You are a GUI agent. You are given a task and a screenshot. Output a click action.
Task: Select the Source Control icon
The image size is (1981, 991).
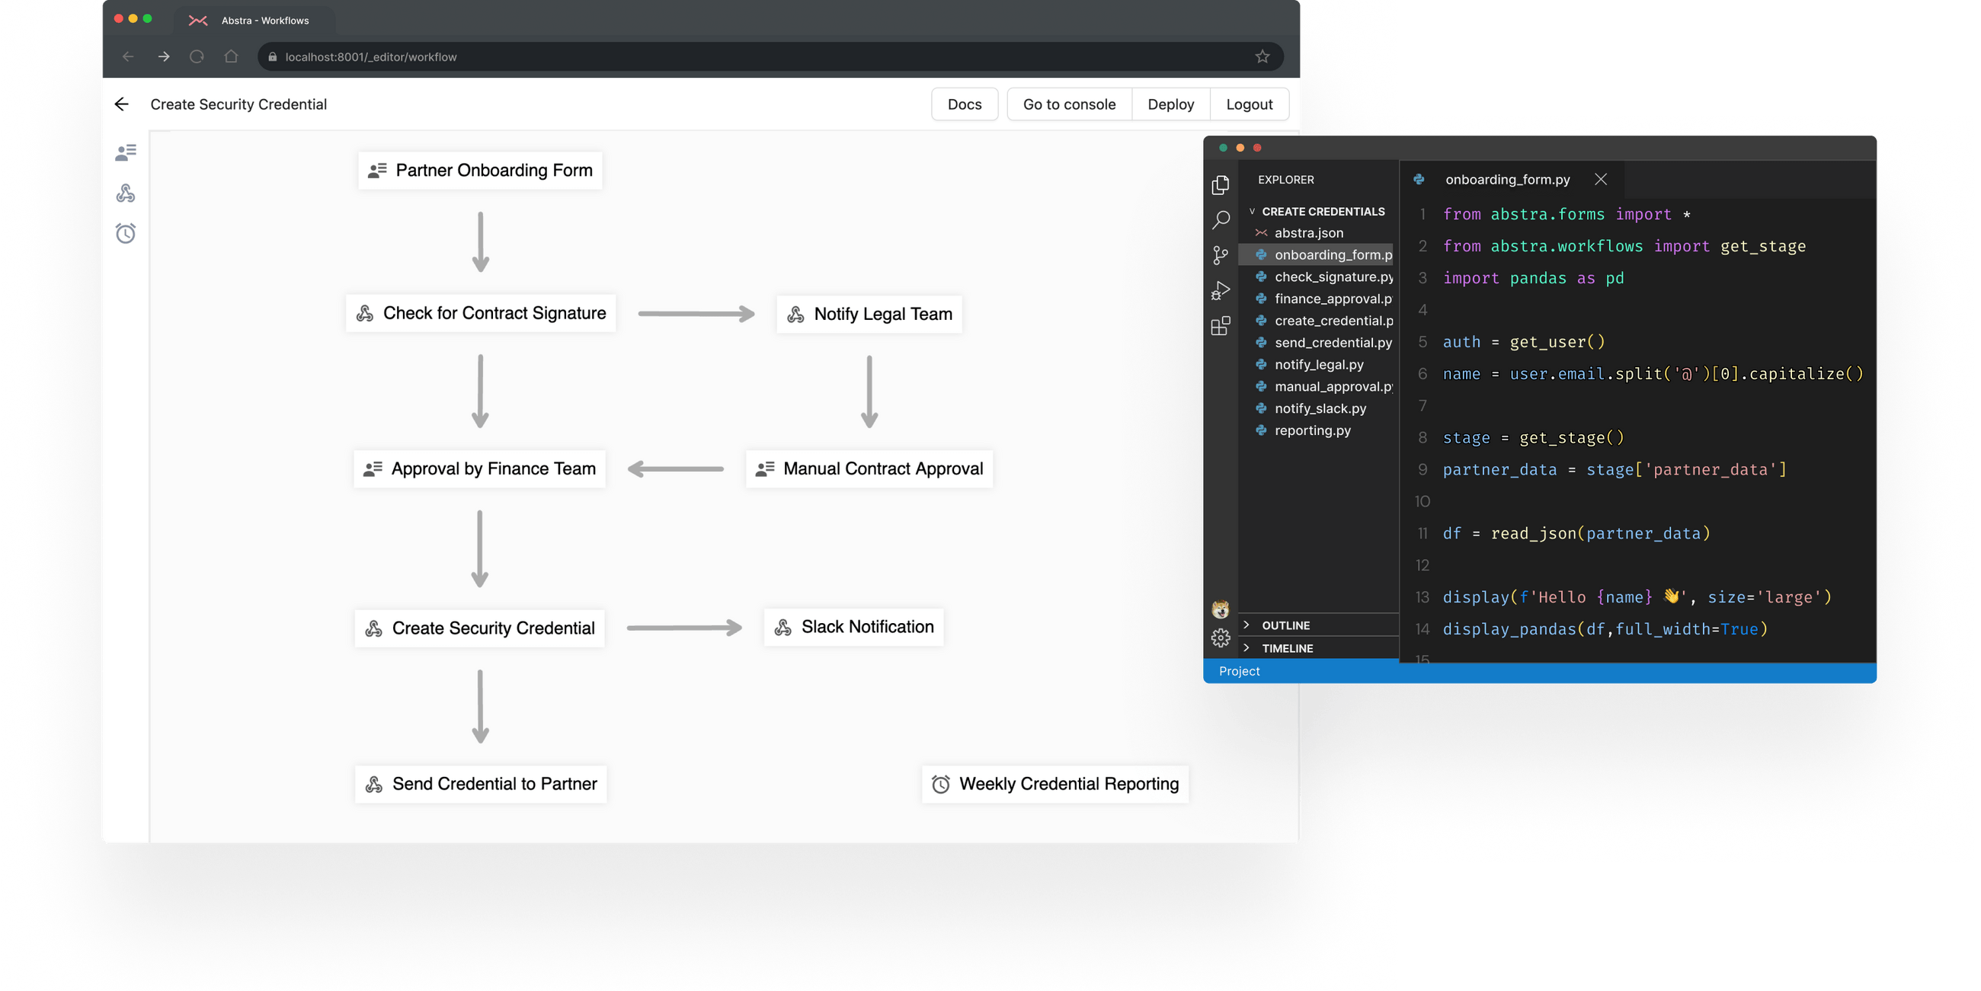coord(1221,256)
